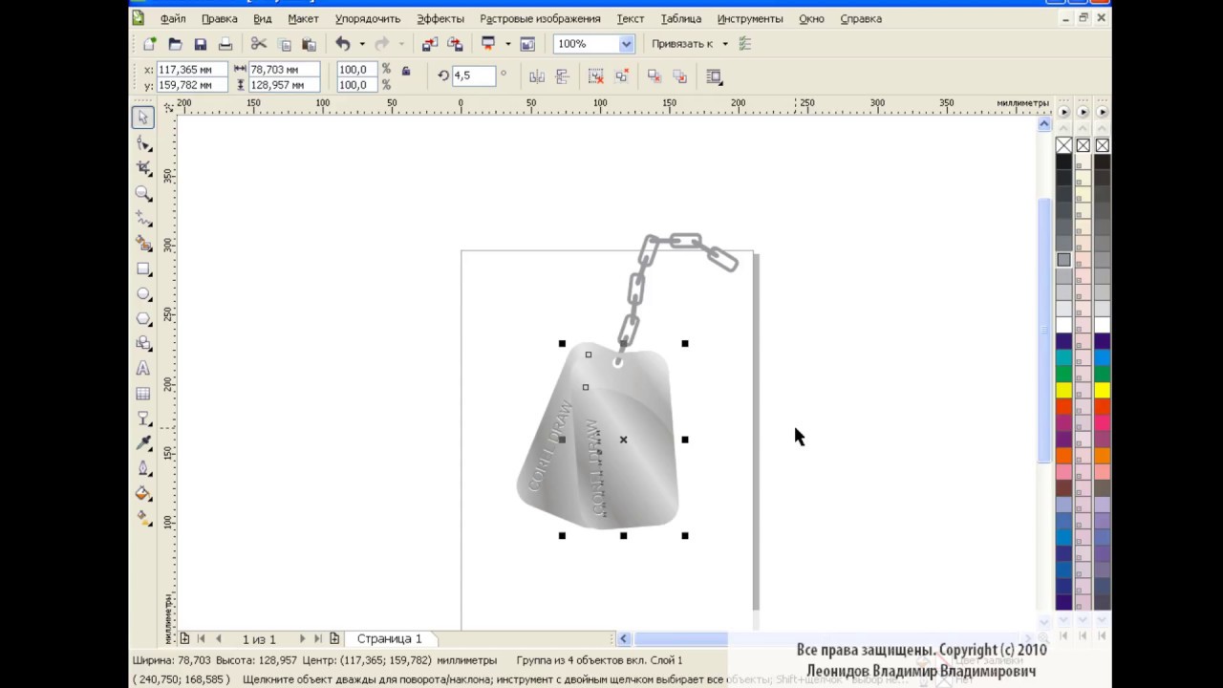1223x688 pixels.
Task: Select the Table tool
Action: 143,393
